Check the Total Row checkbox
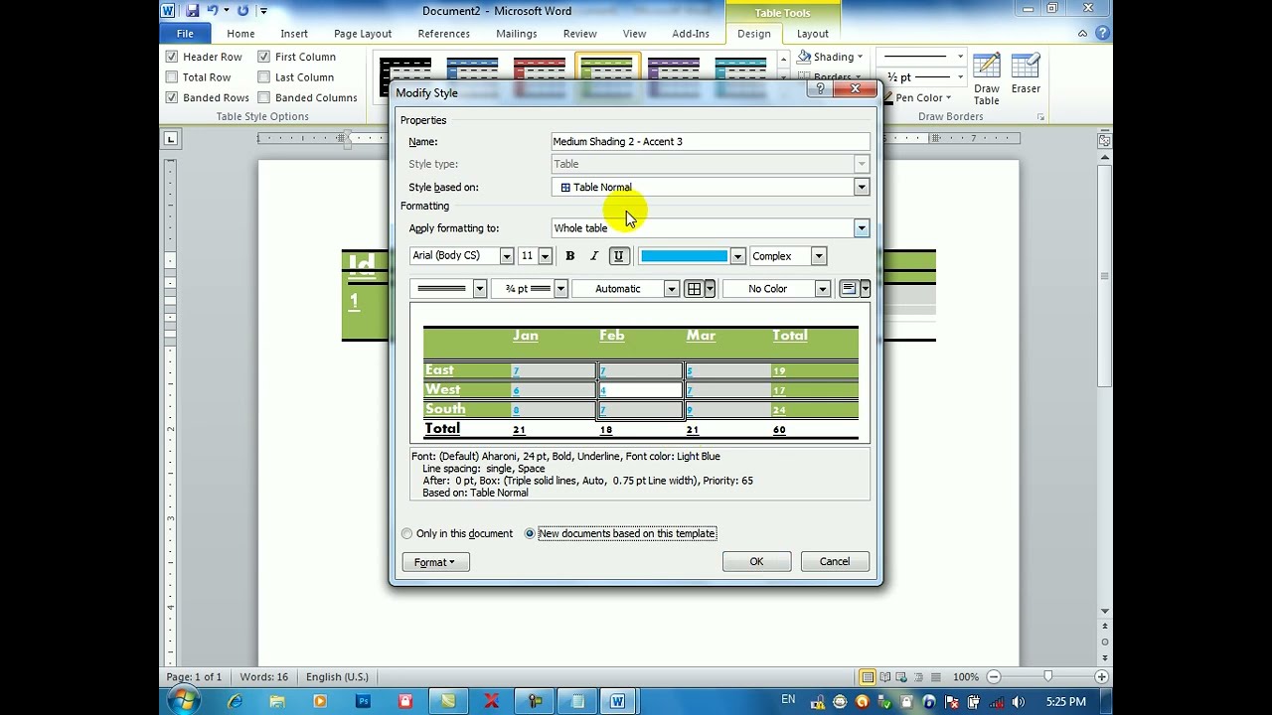This screenshot has width=1272, height=715. click(x=172, y=77)
